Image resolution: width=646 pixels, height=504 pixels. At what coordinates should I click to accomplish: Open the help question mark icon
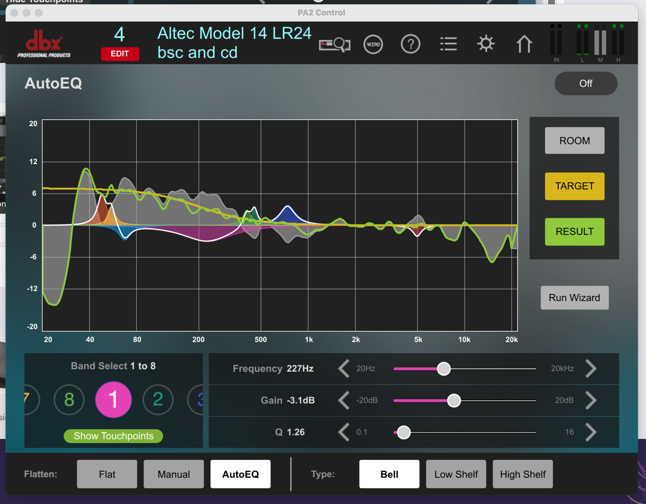(x=410, y=44)
